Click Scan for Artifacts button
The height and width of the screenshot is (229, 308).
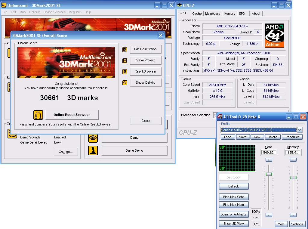click(234, 214)
